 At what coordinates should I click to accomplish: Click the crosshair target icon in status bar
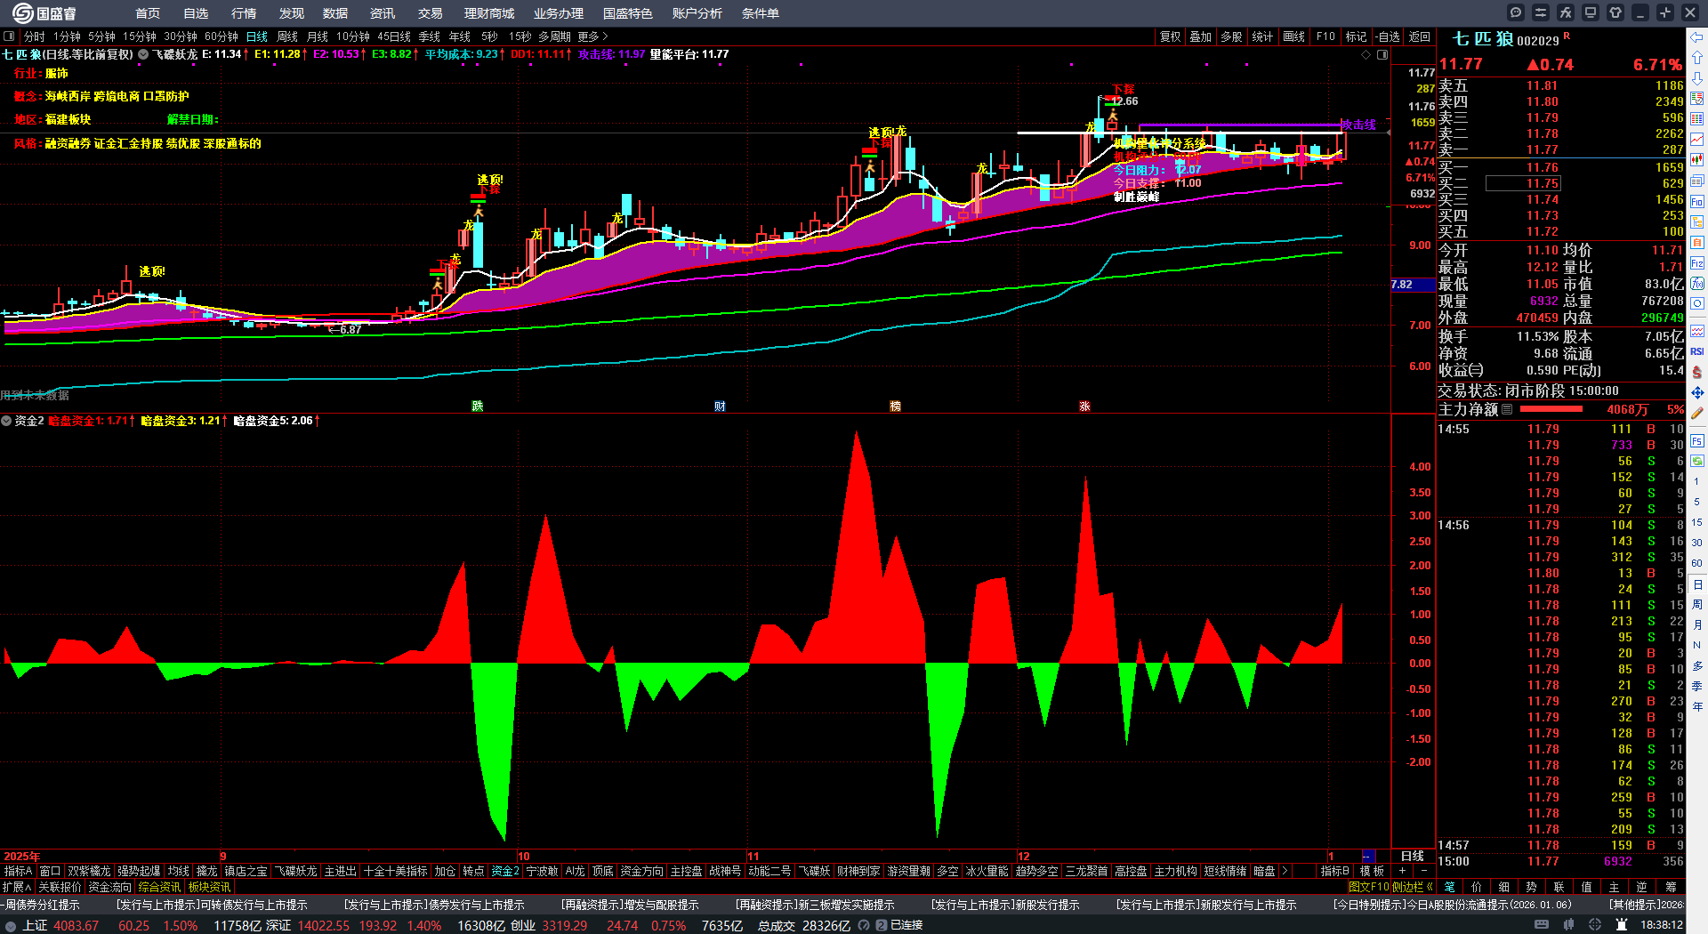coord(1596,925)
